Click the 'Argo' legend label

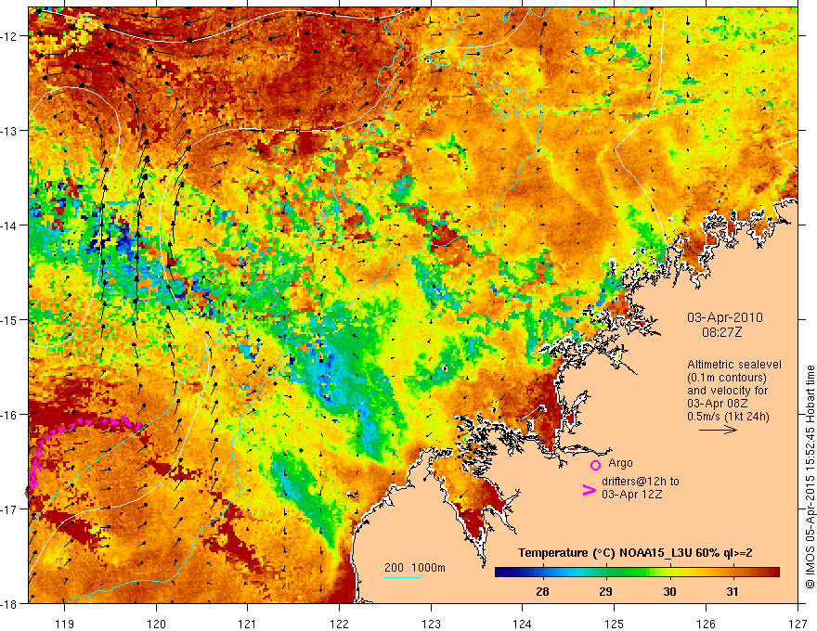coord(620,463)
